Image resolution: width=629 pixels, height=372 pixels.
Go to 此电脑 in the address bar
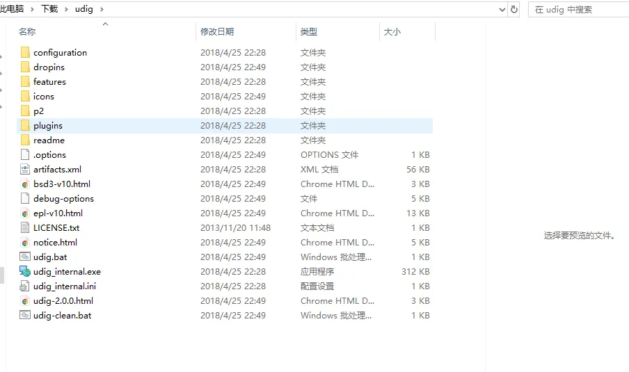click(x=12, y=9)
